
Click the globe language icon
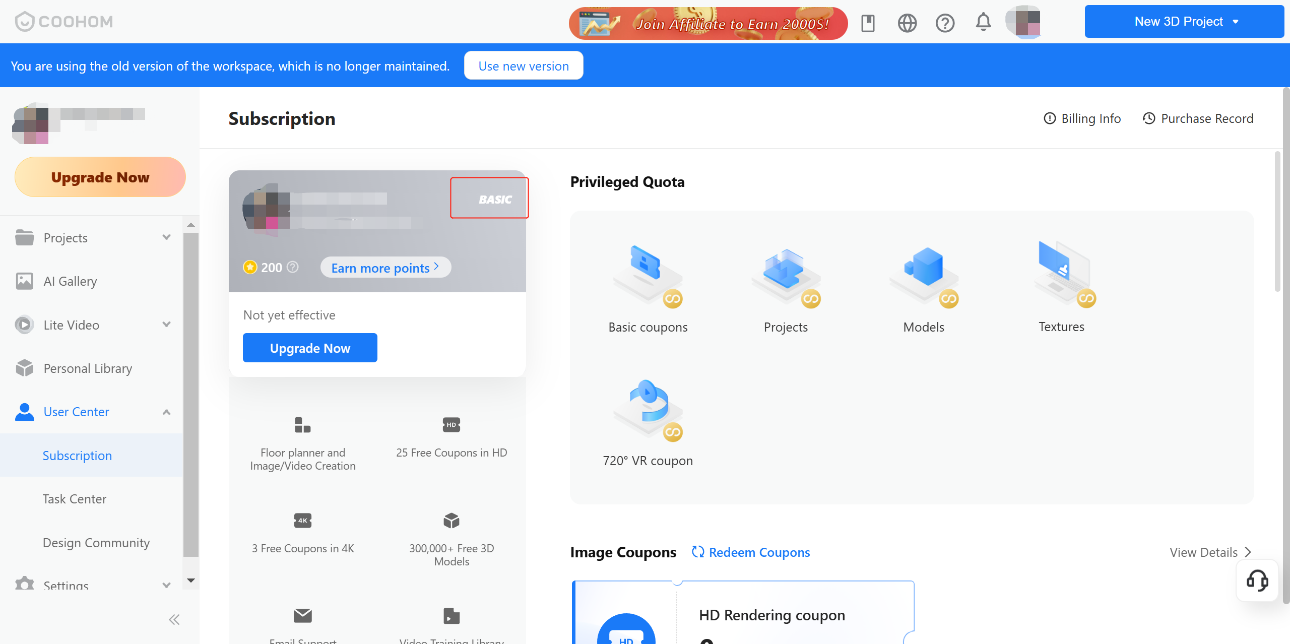[907, 23]
